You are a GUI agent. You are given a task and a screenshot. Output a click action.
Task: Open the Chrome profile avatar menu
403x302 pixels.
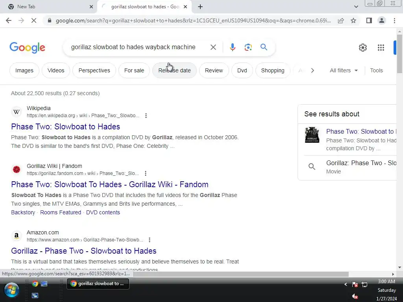pos(382,20)
